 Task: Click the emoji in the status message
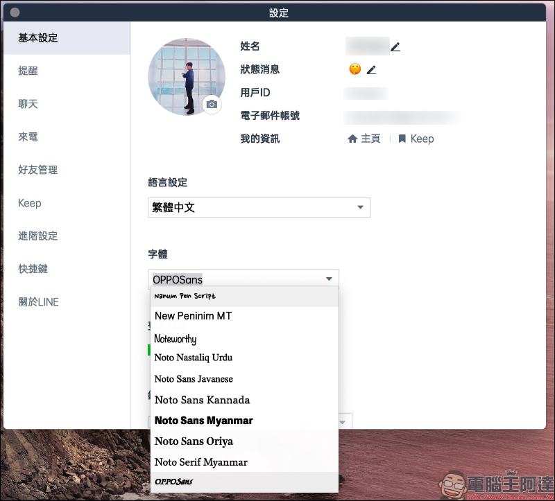tap(355, 69)
